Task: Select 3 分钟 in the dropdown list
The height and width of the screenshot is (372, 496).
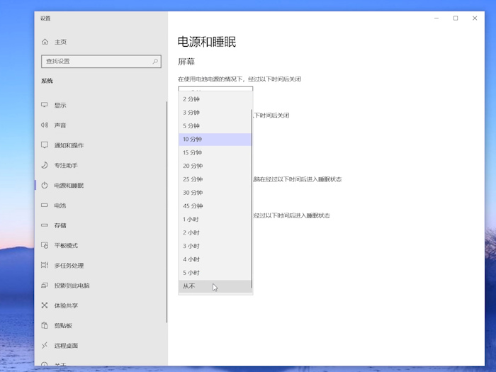Action: pyautogui.click(x=215, y=112)
